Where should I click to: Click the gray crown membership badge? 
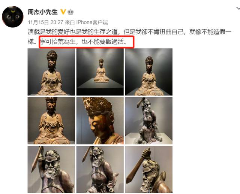click(x=70, y=12)
